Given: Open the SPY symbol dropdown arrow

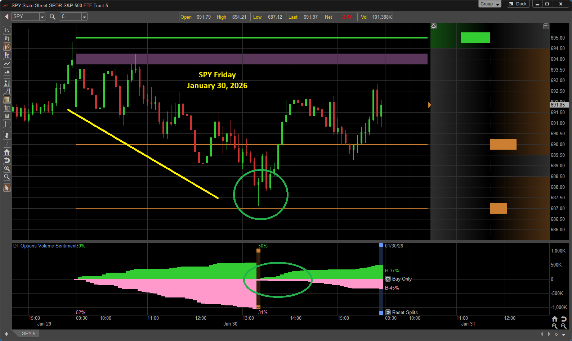Looking at the screenshot, I should point(42,17).
